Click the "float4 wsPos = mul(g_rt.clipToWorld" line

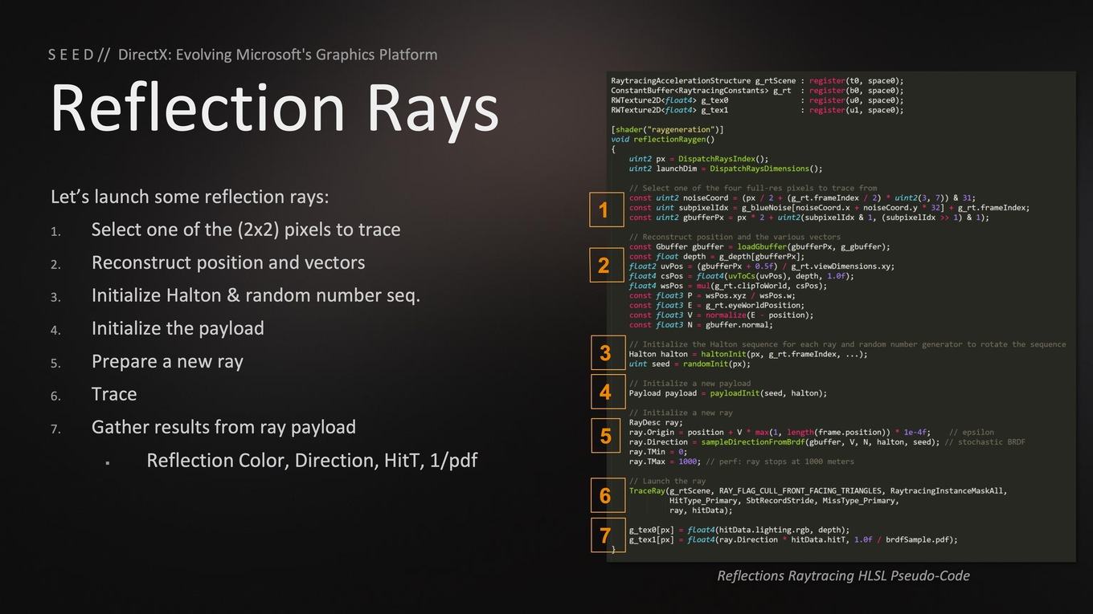point(728,286)
